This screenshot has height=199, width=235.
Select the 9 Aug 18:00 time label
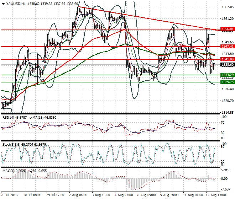(x=169, y=195)
